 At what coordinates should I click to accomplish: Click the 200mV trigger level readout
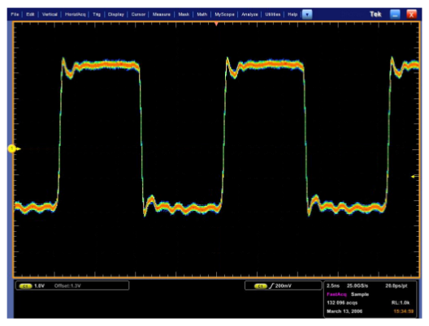pyautogui.click(x=284, y=286)
